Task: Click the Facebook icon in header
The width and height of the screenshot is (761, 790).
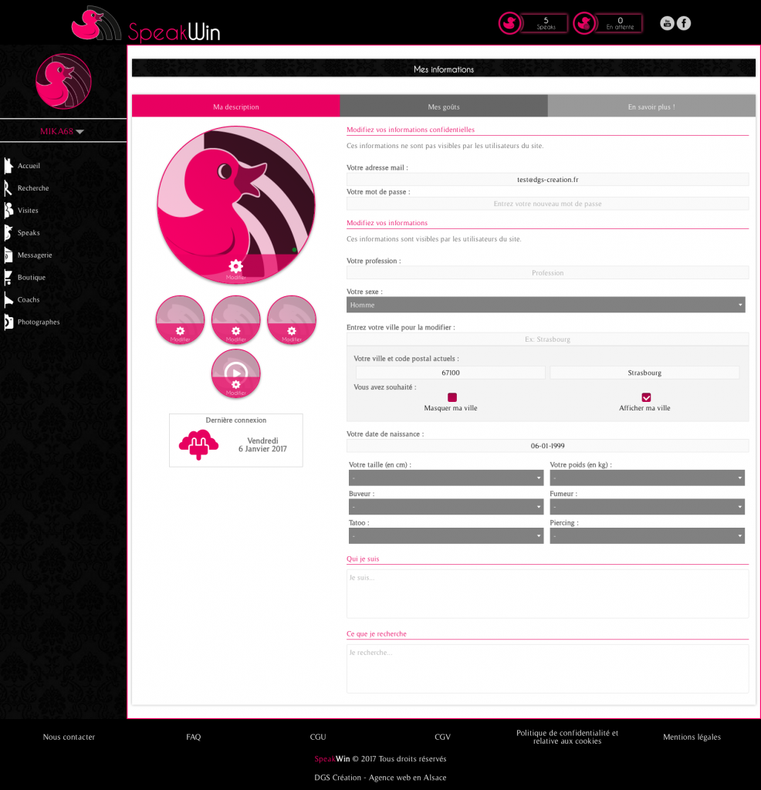Action: [684, 23]
